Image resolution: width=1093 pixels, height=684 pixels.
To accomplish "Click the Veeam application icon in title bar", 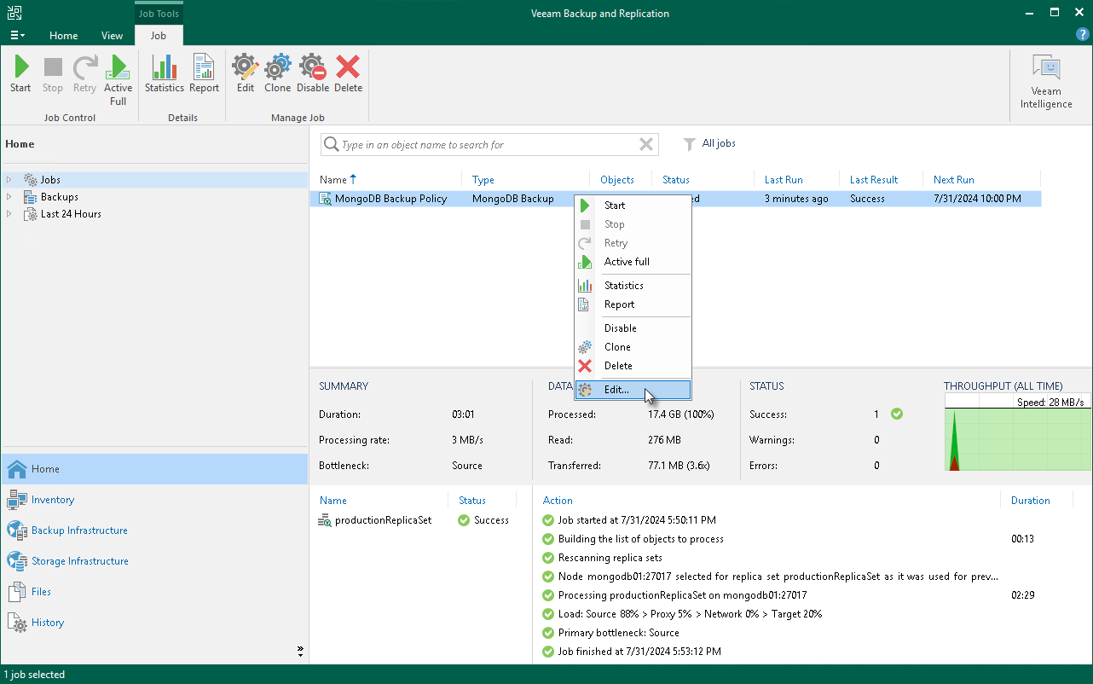I will pyautogui.click(x=14, y=13).
